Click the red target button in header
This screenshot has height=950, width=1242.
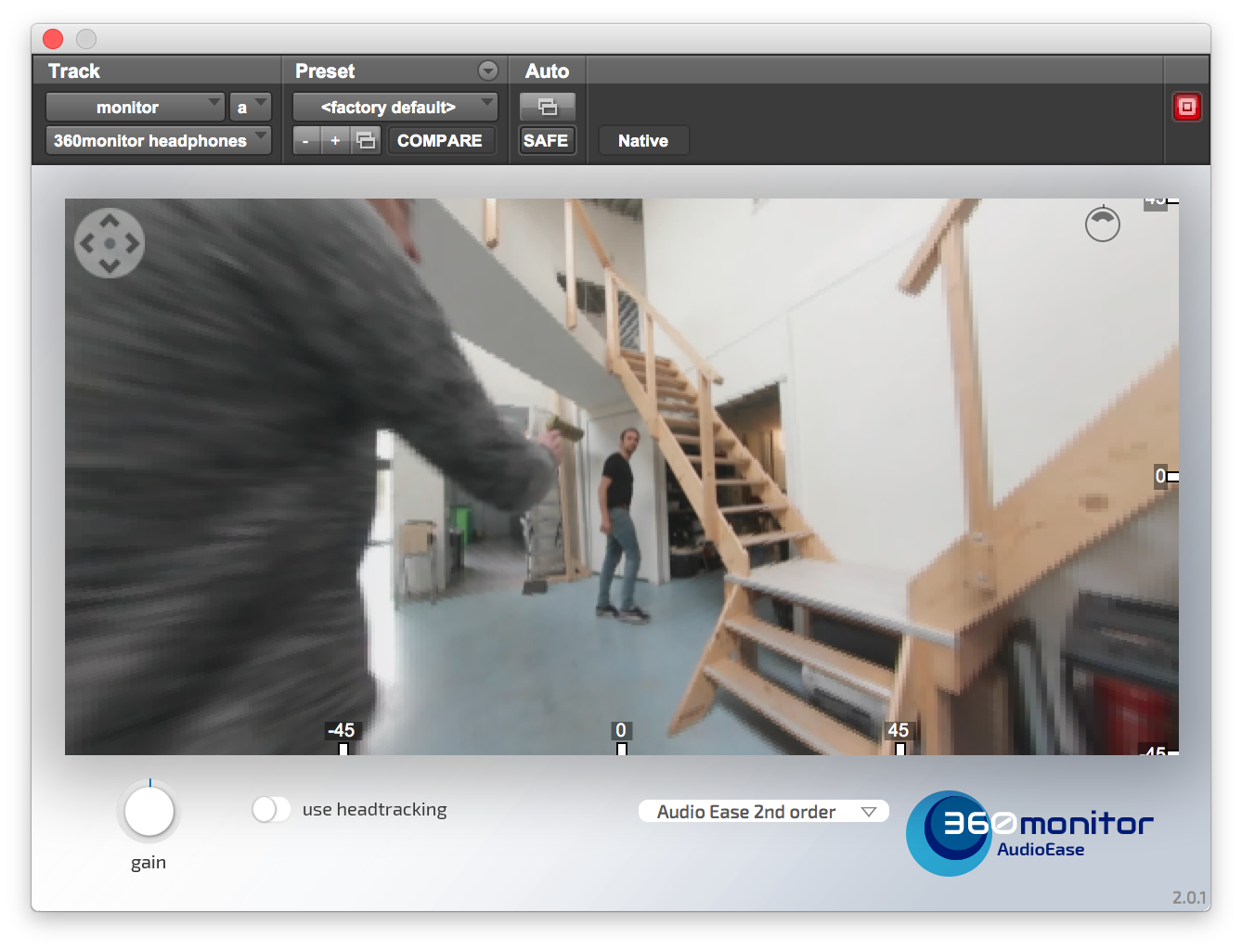point(1186,107)
